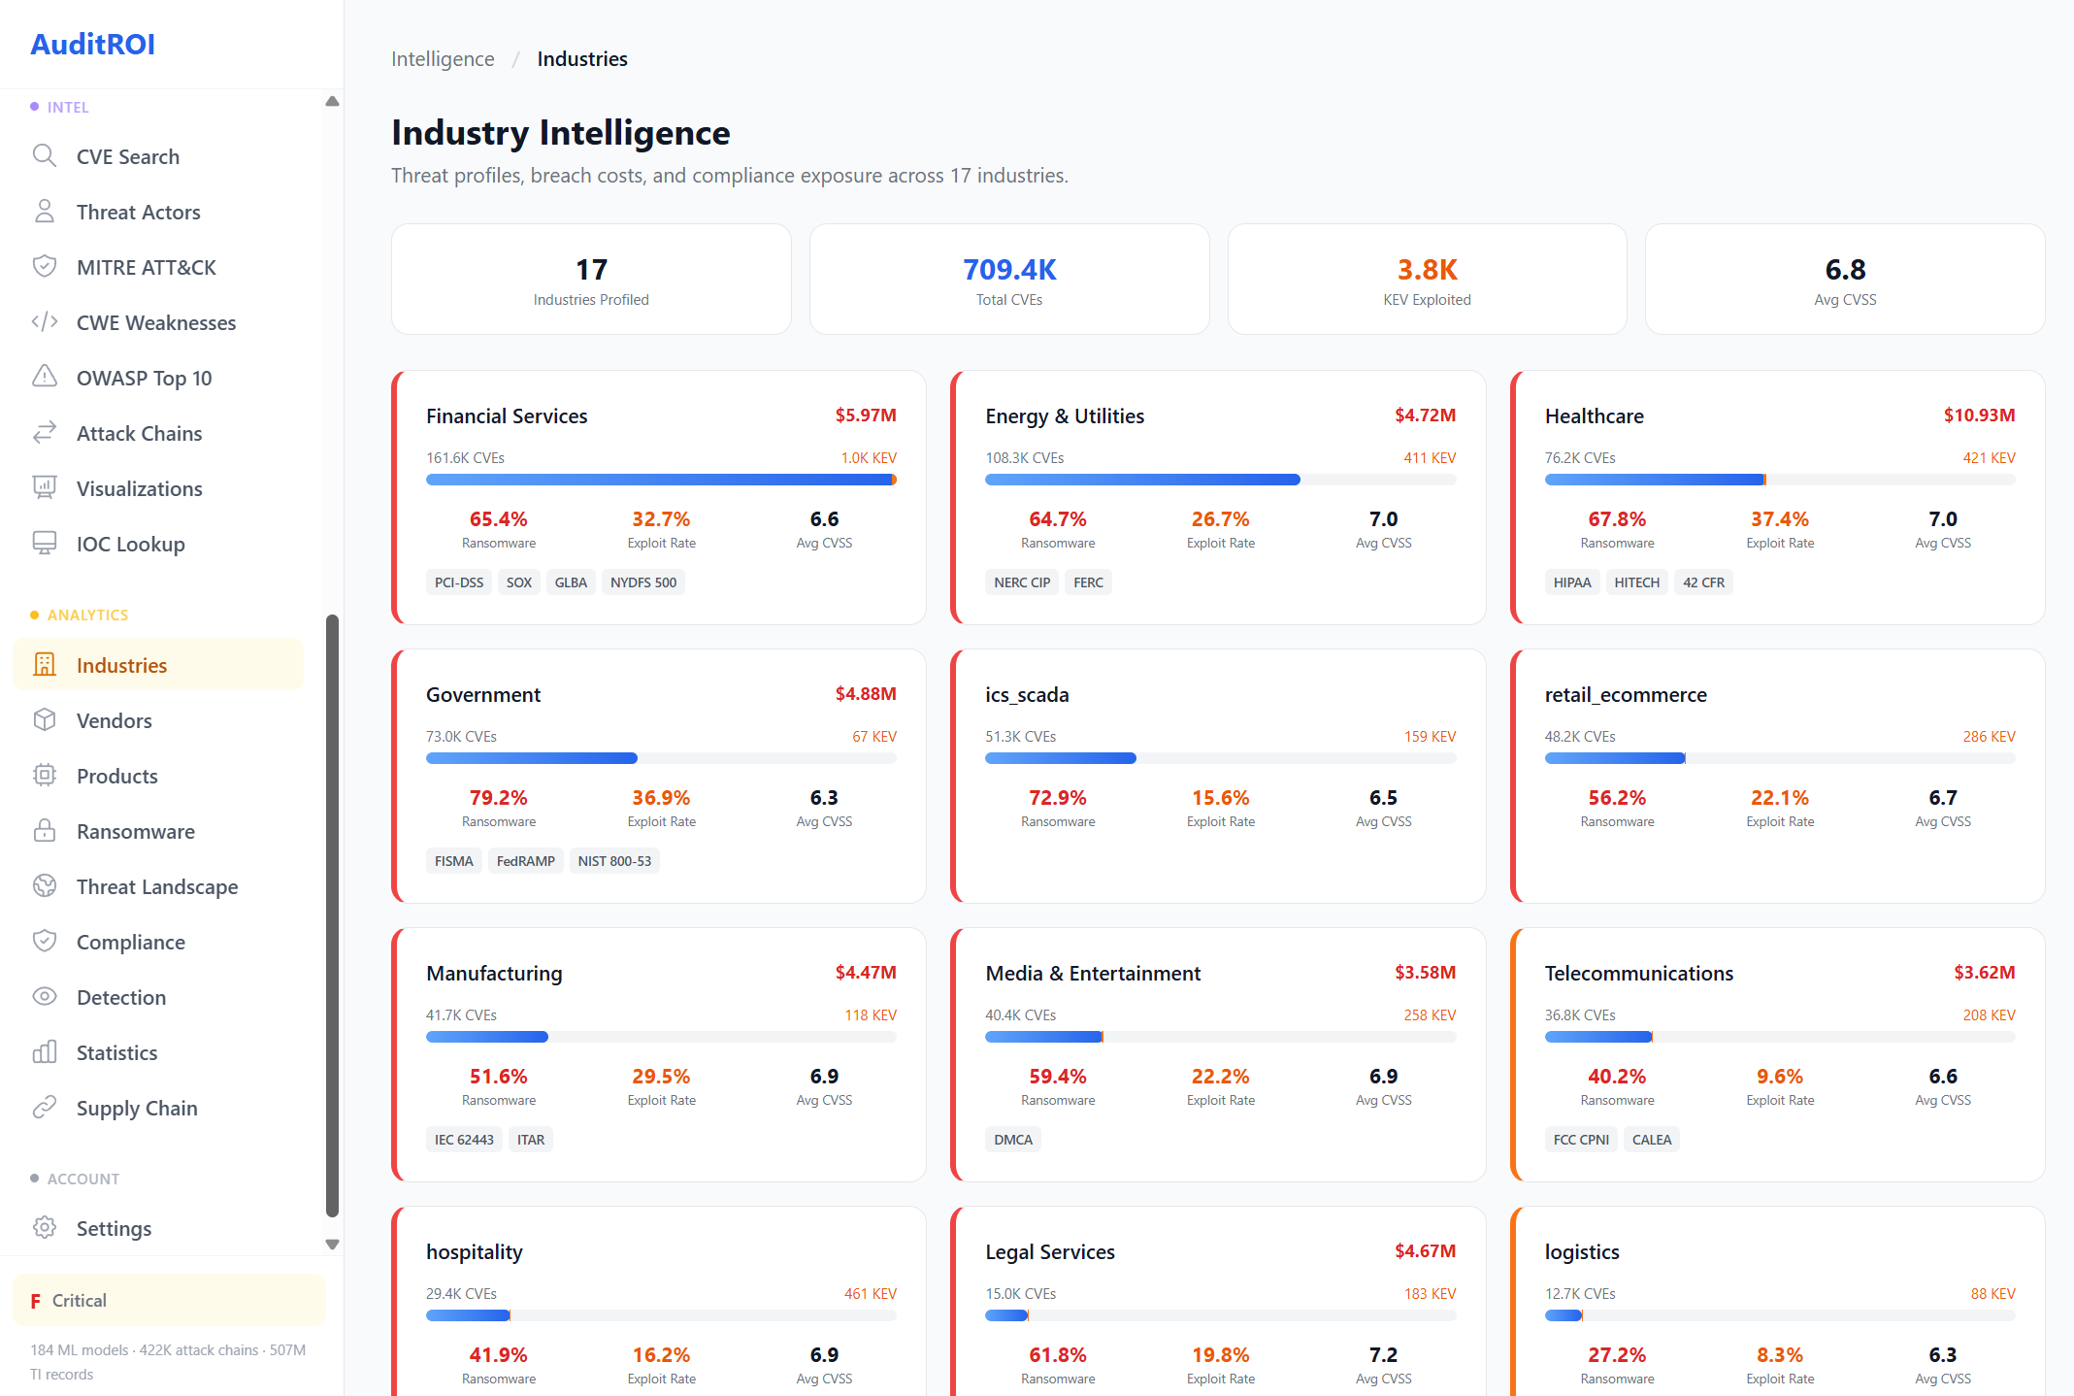View the Threat Landscape

[x=157, y=886]
